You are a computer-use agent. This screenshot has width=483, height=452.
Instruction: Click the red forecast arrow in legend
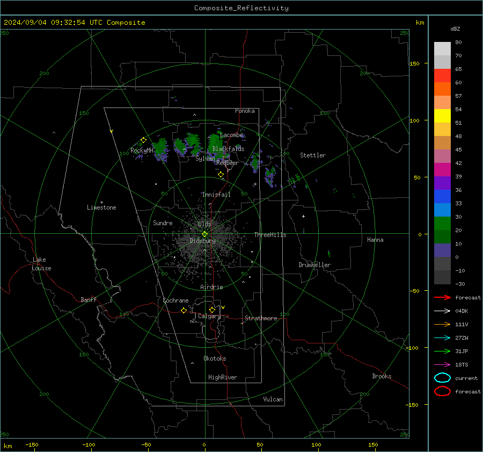click(442, 297)
